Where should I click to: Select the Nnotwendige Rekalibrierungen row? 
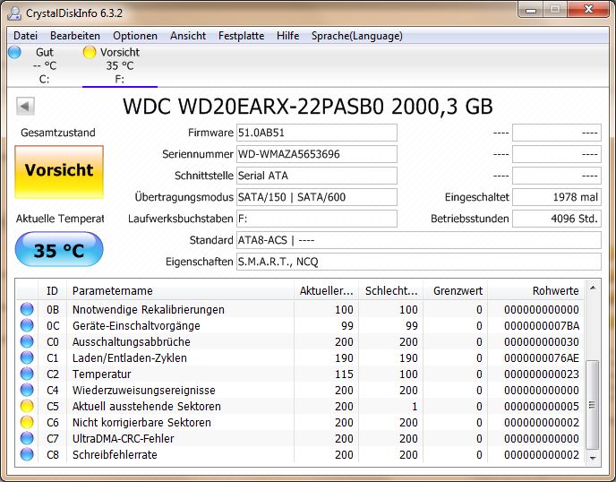tap(300, 309)
